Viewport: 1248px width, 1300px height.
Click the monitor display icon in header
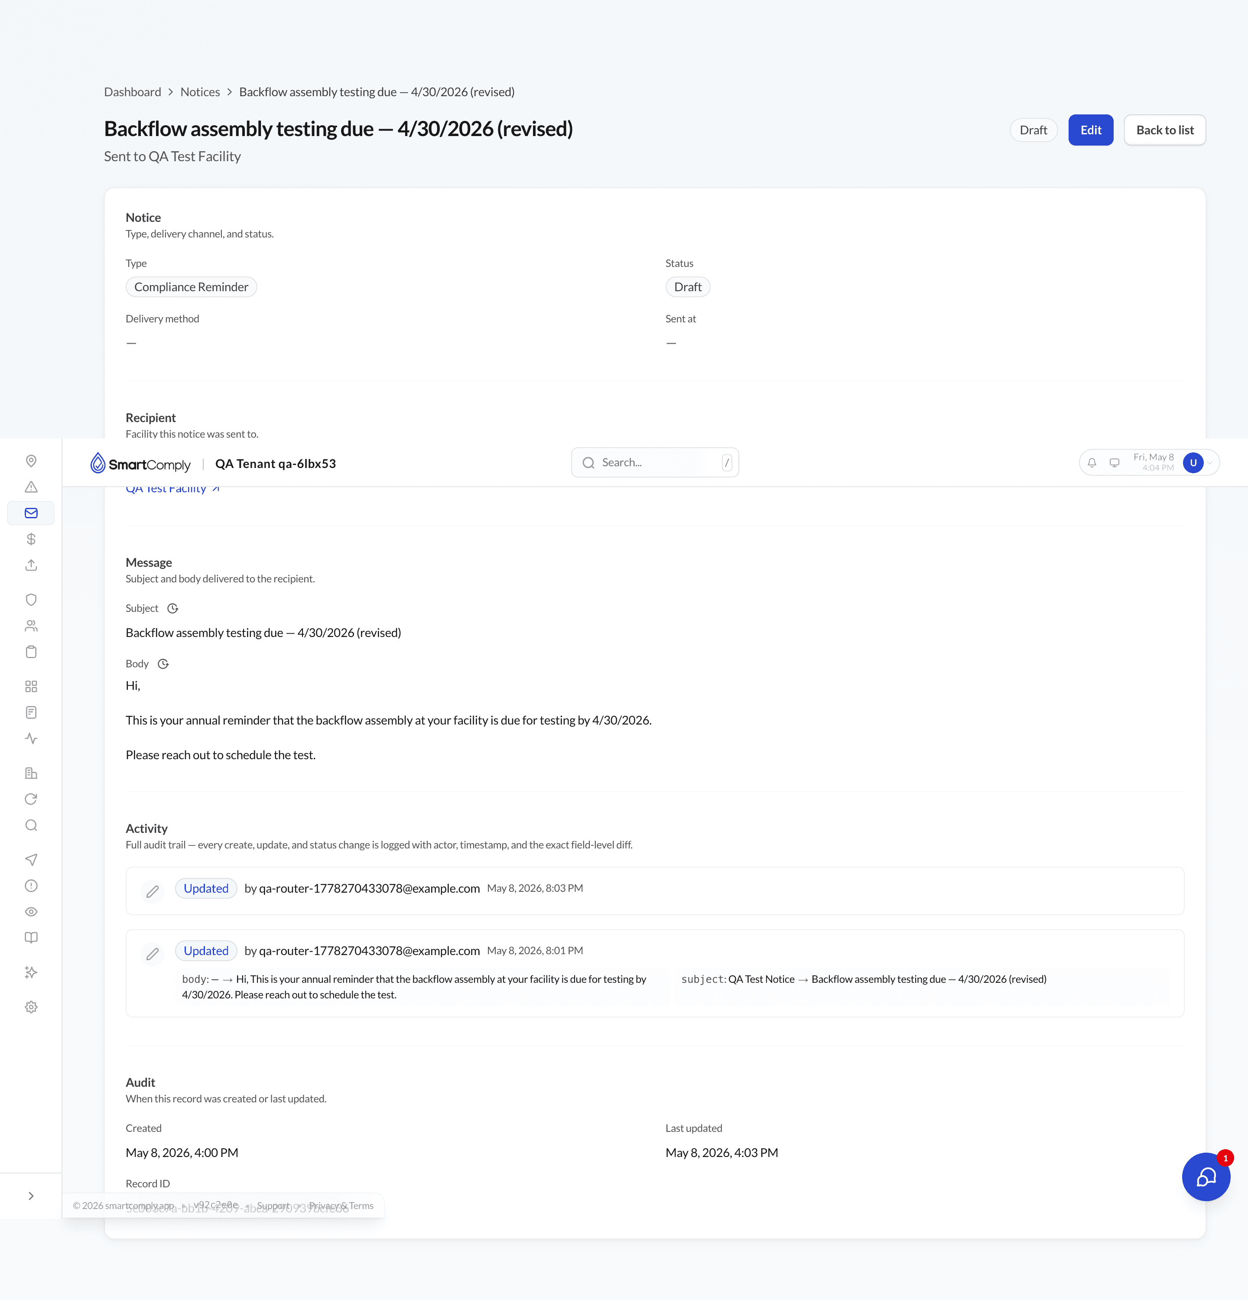tap(1115, 463)
